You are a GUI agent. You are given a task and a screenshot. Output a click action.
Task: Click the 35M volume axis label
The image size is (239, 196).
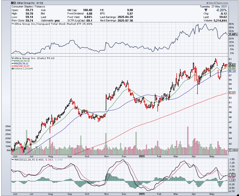coord(8,127)
